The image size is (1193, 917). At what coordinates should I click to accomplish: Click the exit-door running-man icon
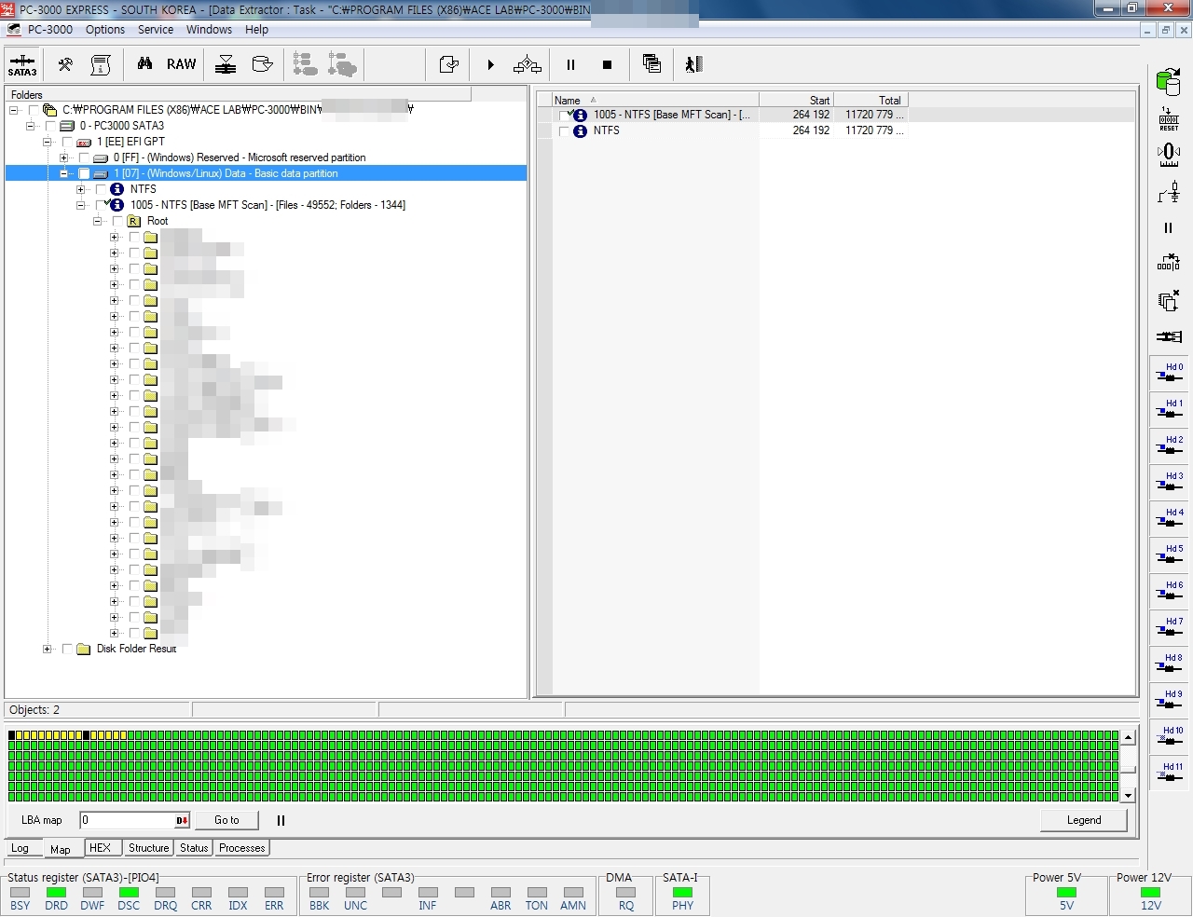tap(693, 64)
